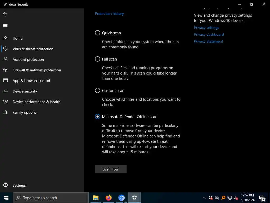
Task: Open File Explorer from the taskbar
Action: pos(95,198)
